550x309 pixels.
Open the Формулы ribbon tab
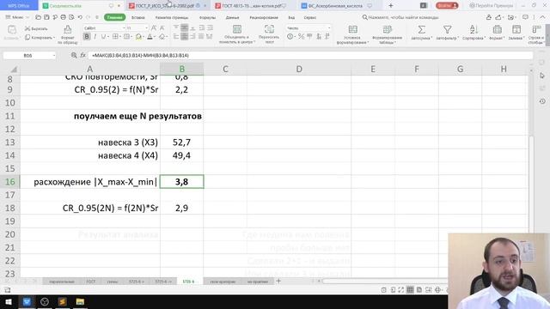(x=207, y=17)
